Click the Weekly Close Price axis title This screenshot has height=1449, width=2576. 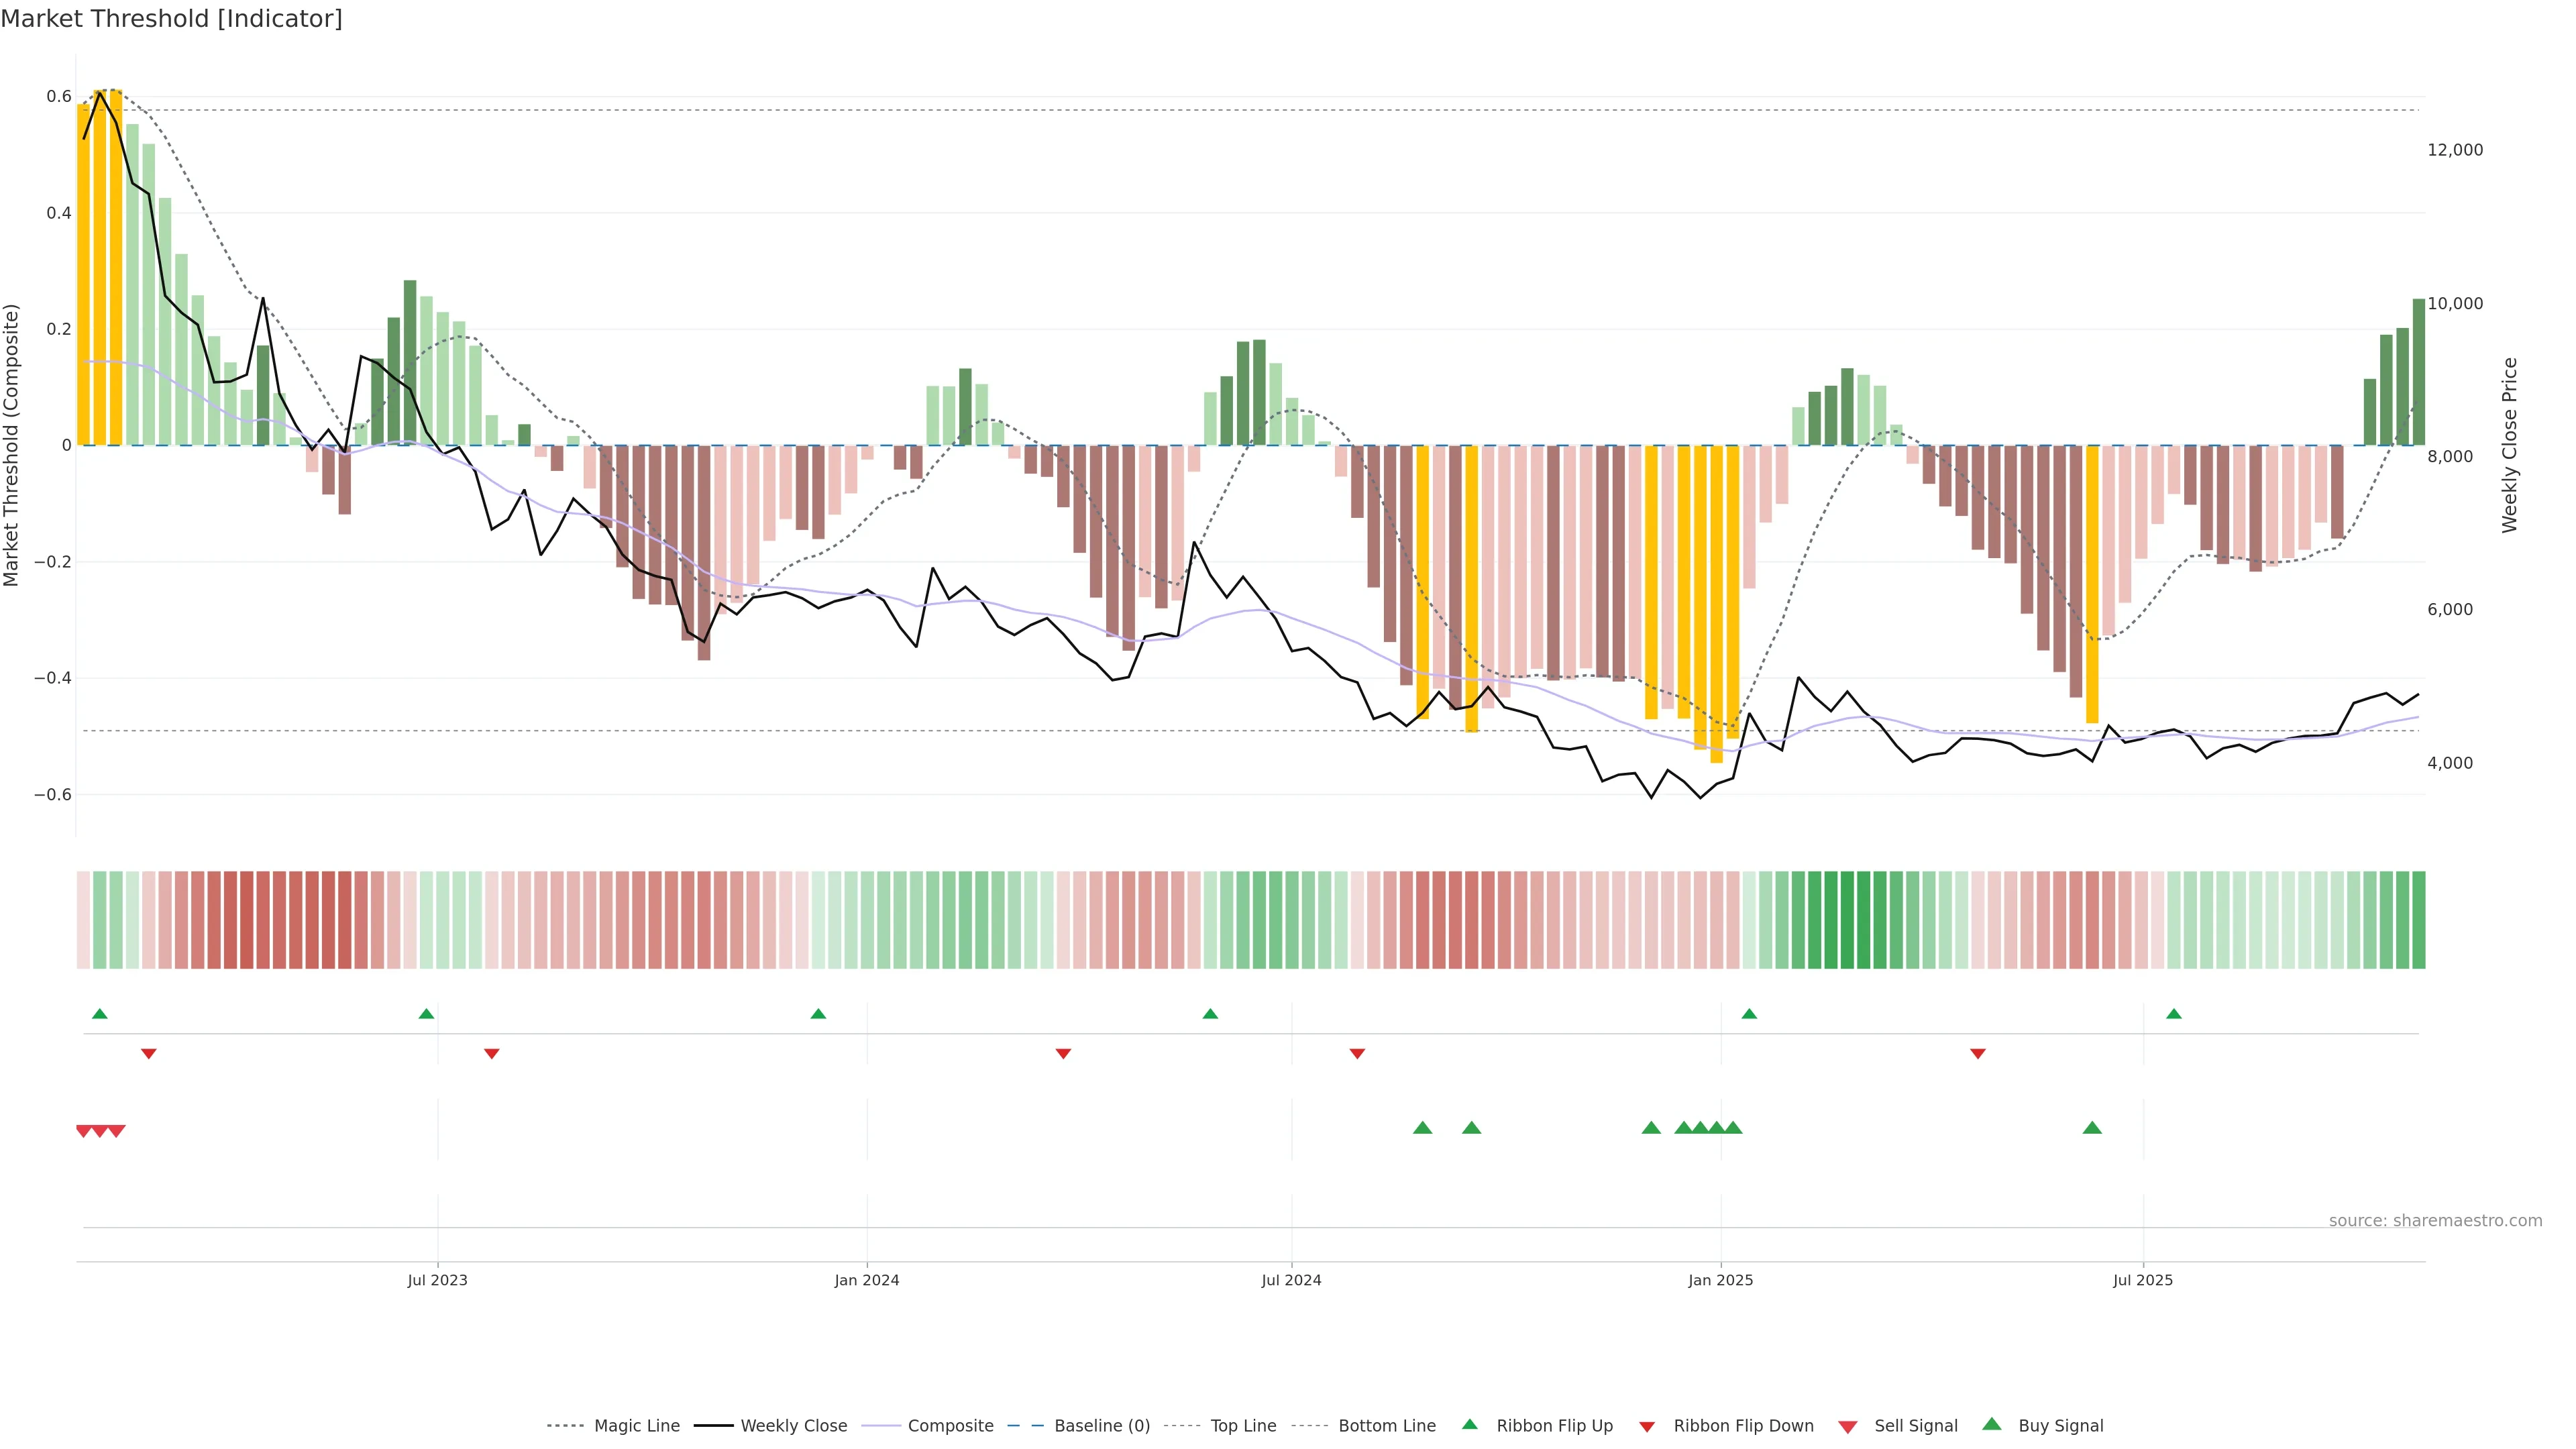(x=2509, y=445)
